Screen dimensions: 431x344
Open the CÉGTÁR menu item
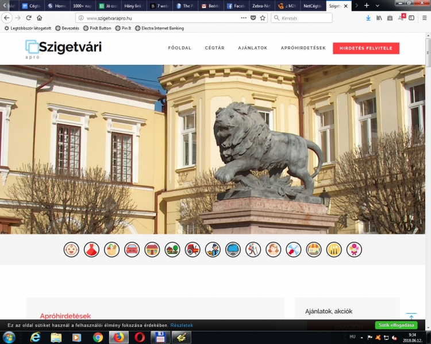215,48
